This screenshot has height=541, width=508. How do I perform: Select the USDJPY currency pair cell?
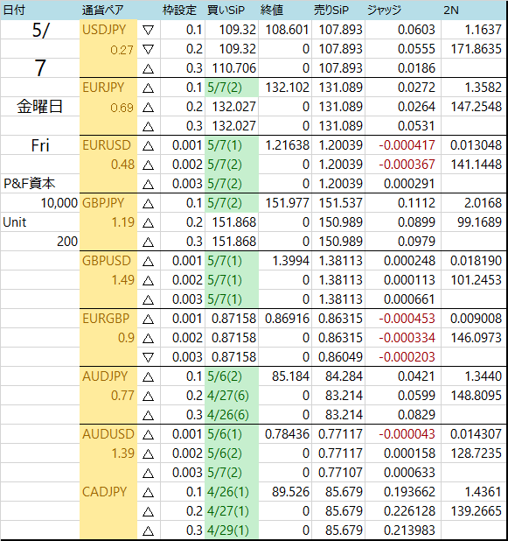(108, 30)
